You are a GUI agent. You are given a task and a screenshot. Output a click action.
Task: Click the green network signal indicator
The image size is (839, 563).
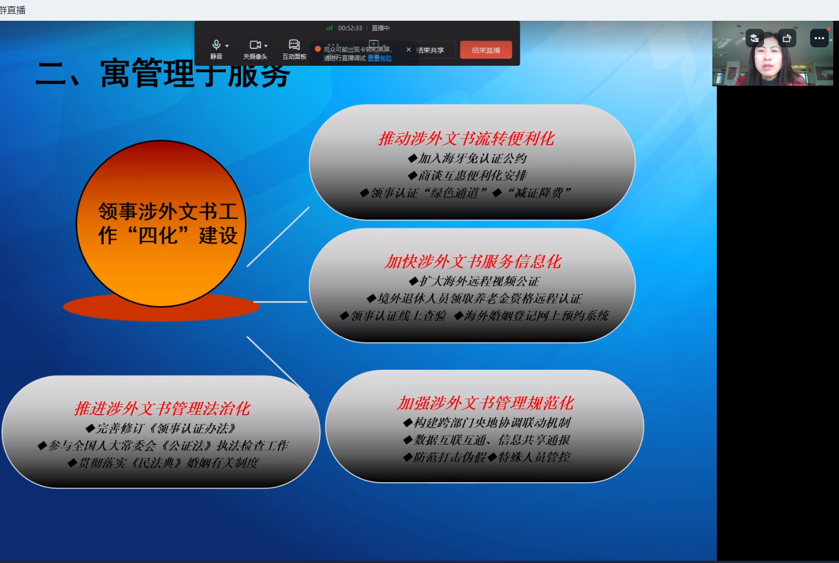click(x=330, y=28)
